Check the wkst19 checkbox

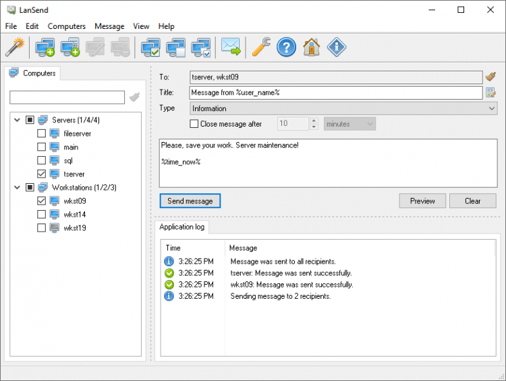[41, 228]
